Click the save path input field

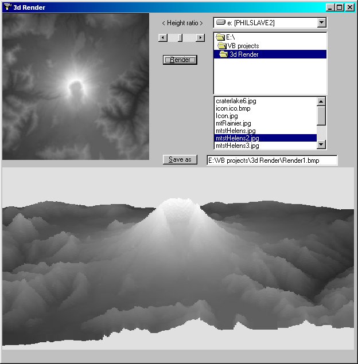coord(272,161)
